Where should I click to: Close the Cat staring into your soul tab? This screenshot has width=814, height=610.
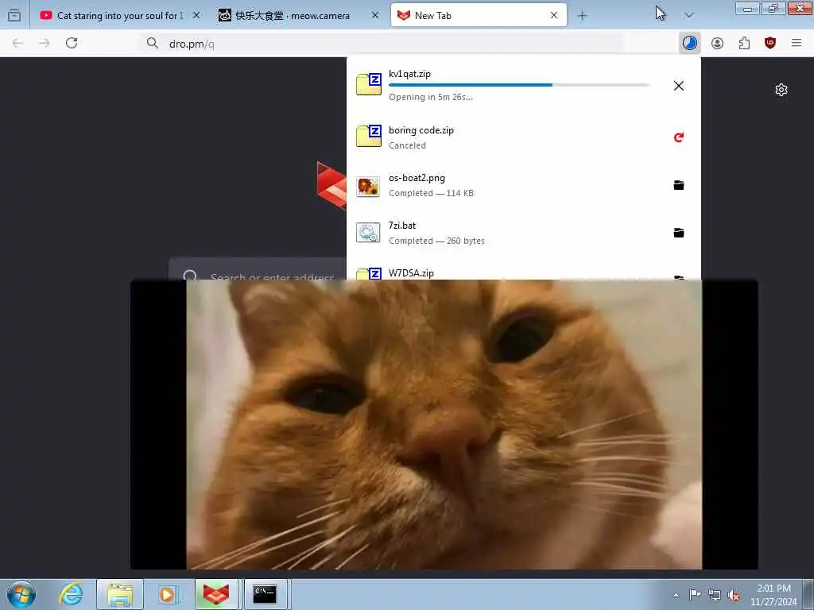coord(196,16)
